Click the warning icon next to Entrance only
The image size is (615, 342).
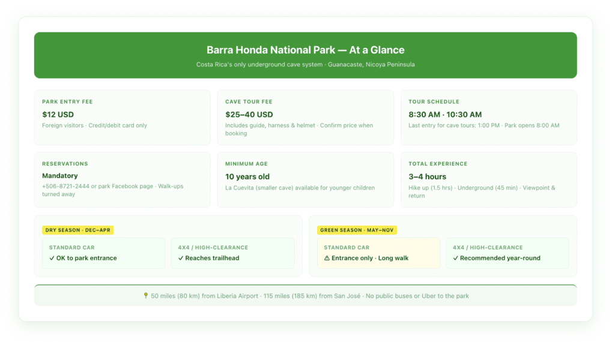(327, 258)
